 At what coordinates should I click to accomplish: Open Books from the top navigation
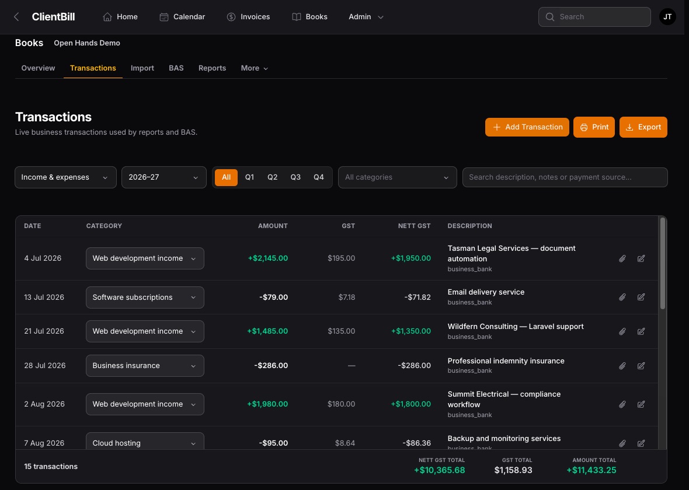click(310, 17)
